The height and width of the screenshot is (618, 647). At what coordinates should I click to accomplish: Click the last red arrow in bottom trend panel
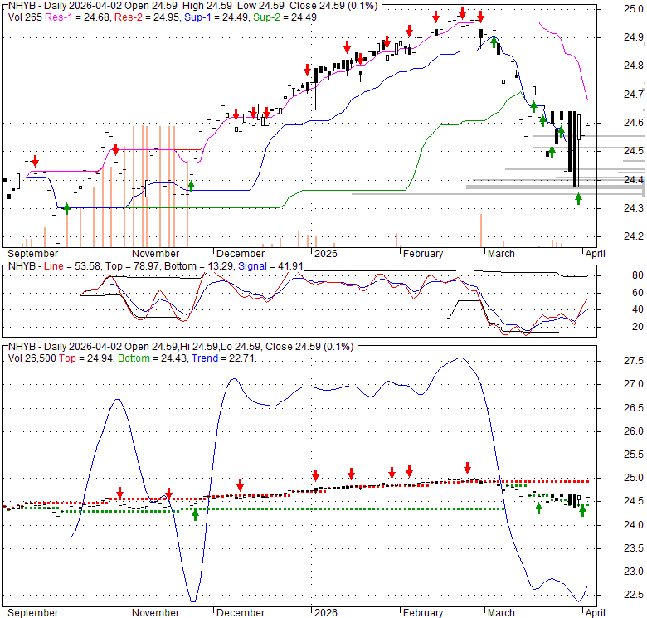pos(468,468)
